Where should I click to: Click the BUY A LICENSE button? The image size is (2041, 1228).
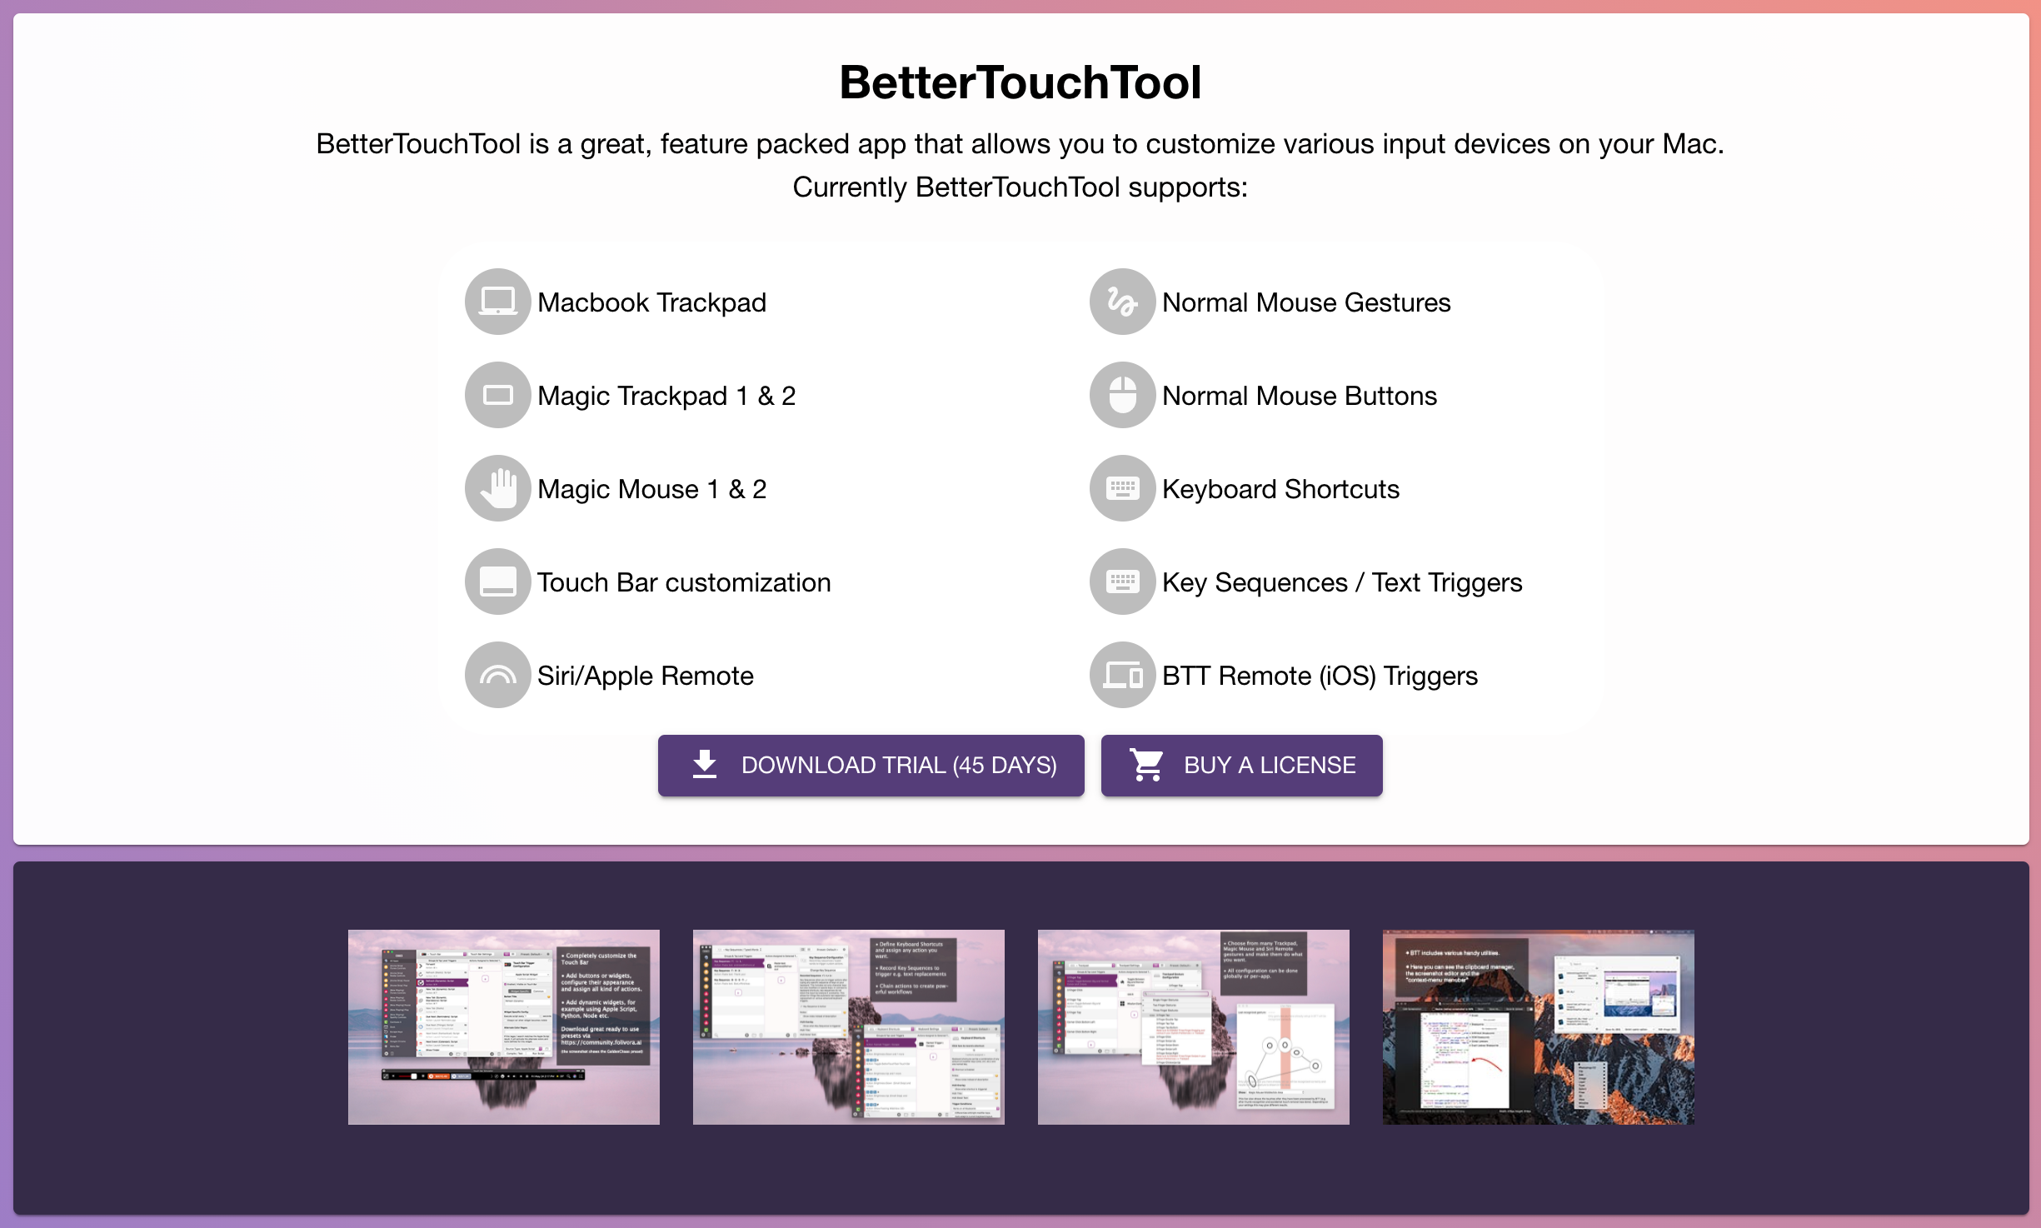click(1241, 765)
